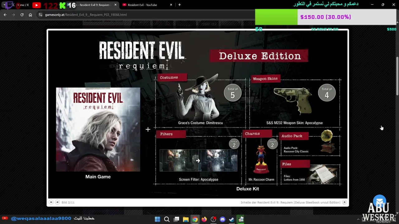Viewport: 399px width, 224px height.
Task: Open Task View on taskbar
Action: pos(176,219)
